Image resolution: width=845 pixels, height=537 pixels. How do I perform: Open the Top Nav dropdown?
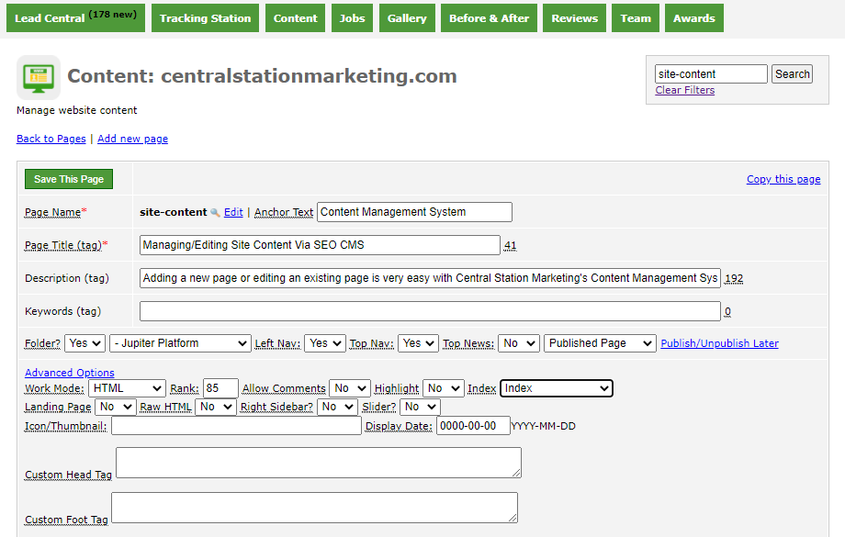[418, 343]
